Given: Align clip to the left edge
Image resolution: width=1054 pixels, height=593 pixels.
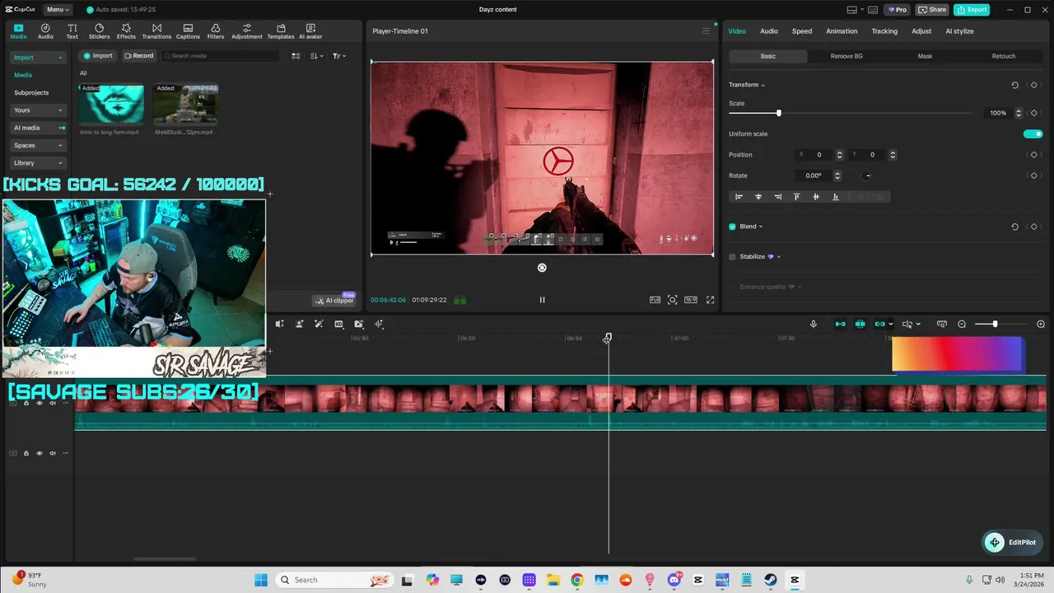Looking at the screenshot, I should pos(739,197).
